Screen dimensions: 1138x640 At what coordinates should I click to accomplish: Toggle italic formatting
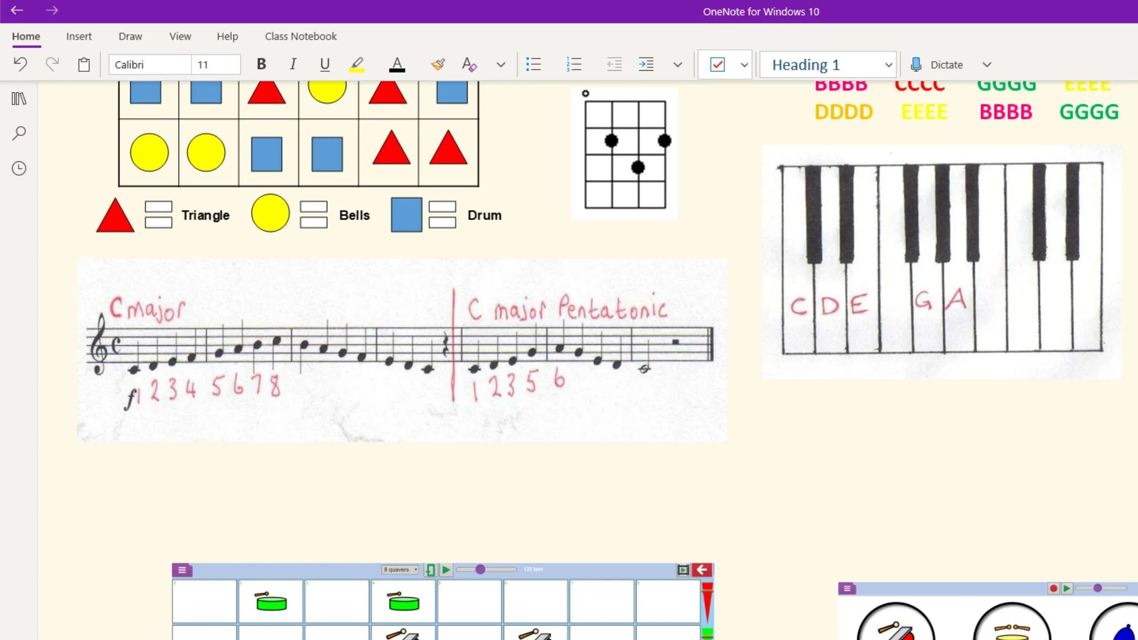click(293, 65)
